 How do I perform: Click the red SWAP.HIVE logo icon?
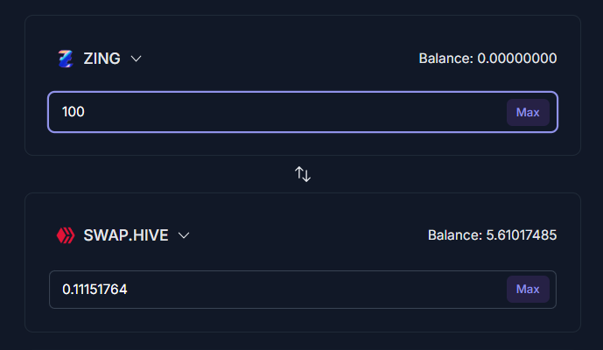click(x=66, y=235)
